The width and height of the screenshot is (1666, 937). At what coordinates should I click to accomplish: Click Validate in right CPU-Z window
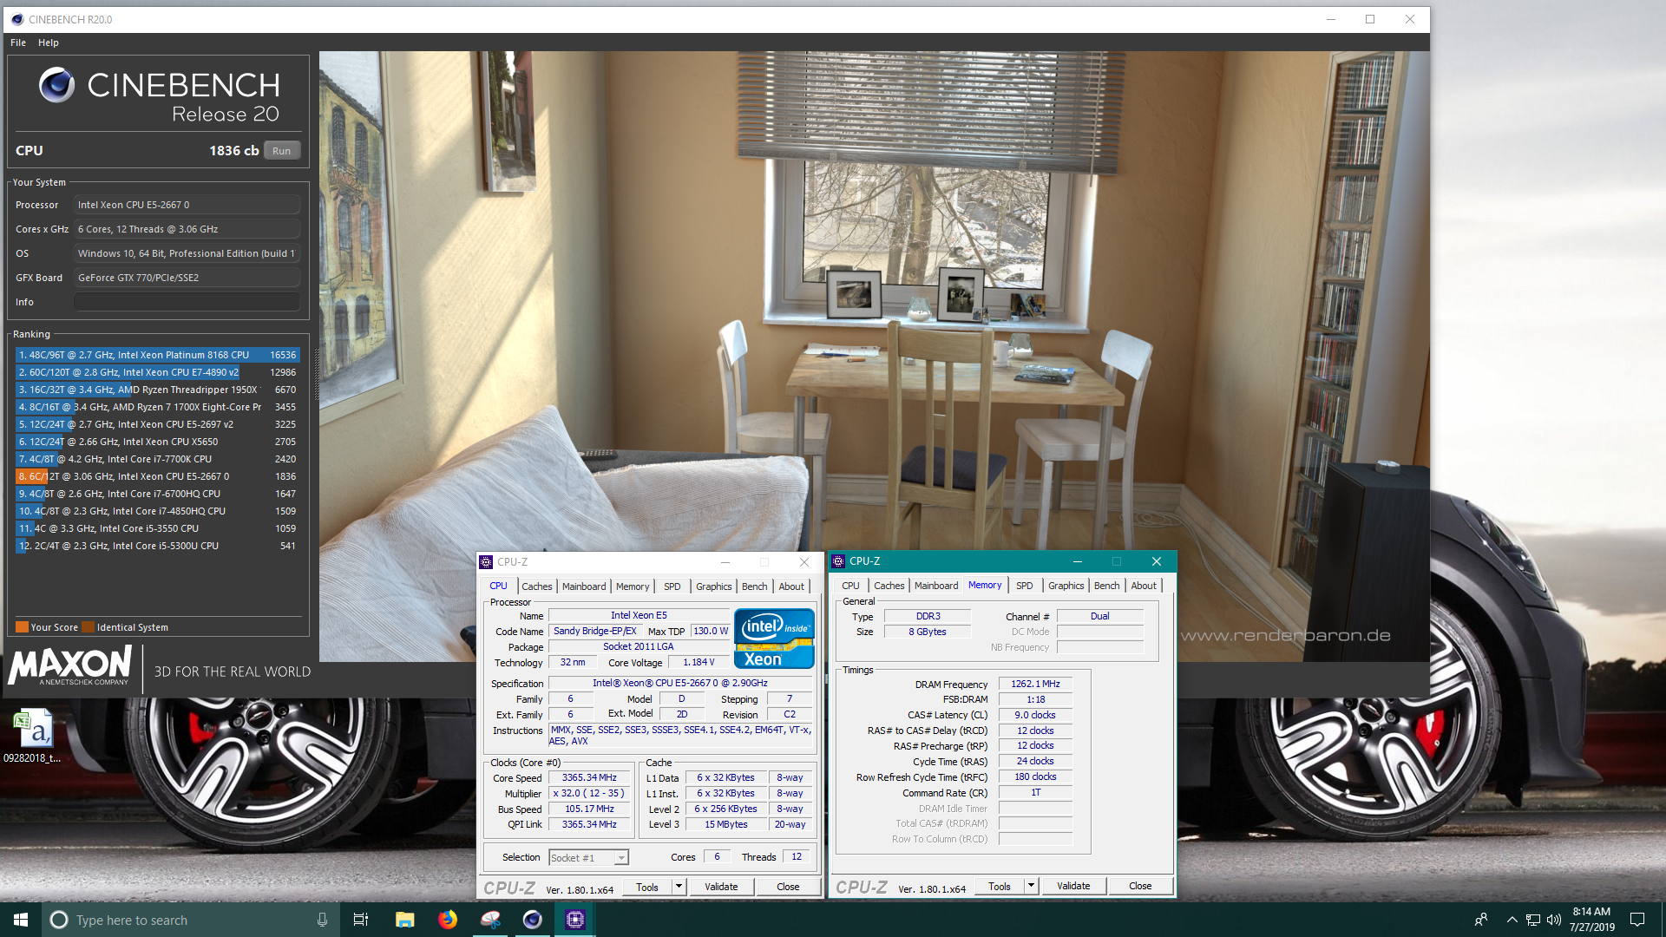[1073, 886]
